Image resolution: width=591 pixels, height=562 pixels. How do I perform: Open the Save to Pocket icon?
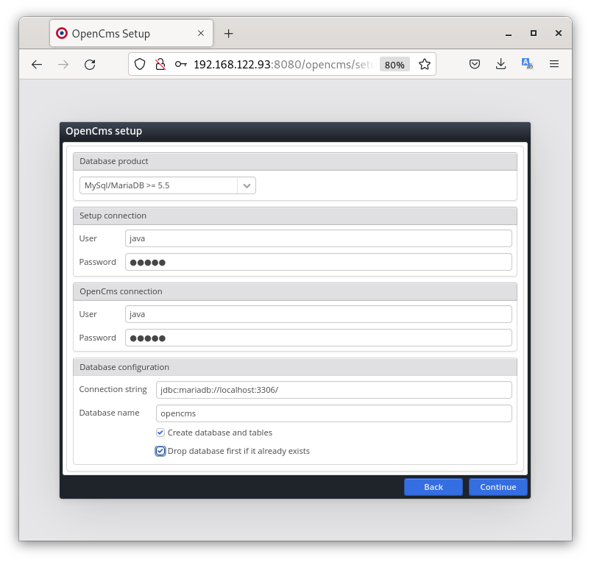tap(475, 64)
